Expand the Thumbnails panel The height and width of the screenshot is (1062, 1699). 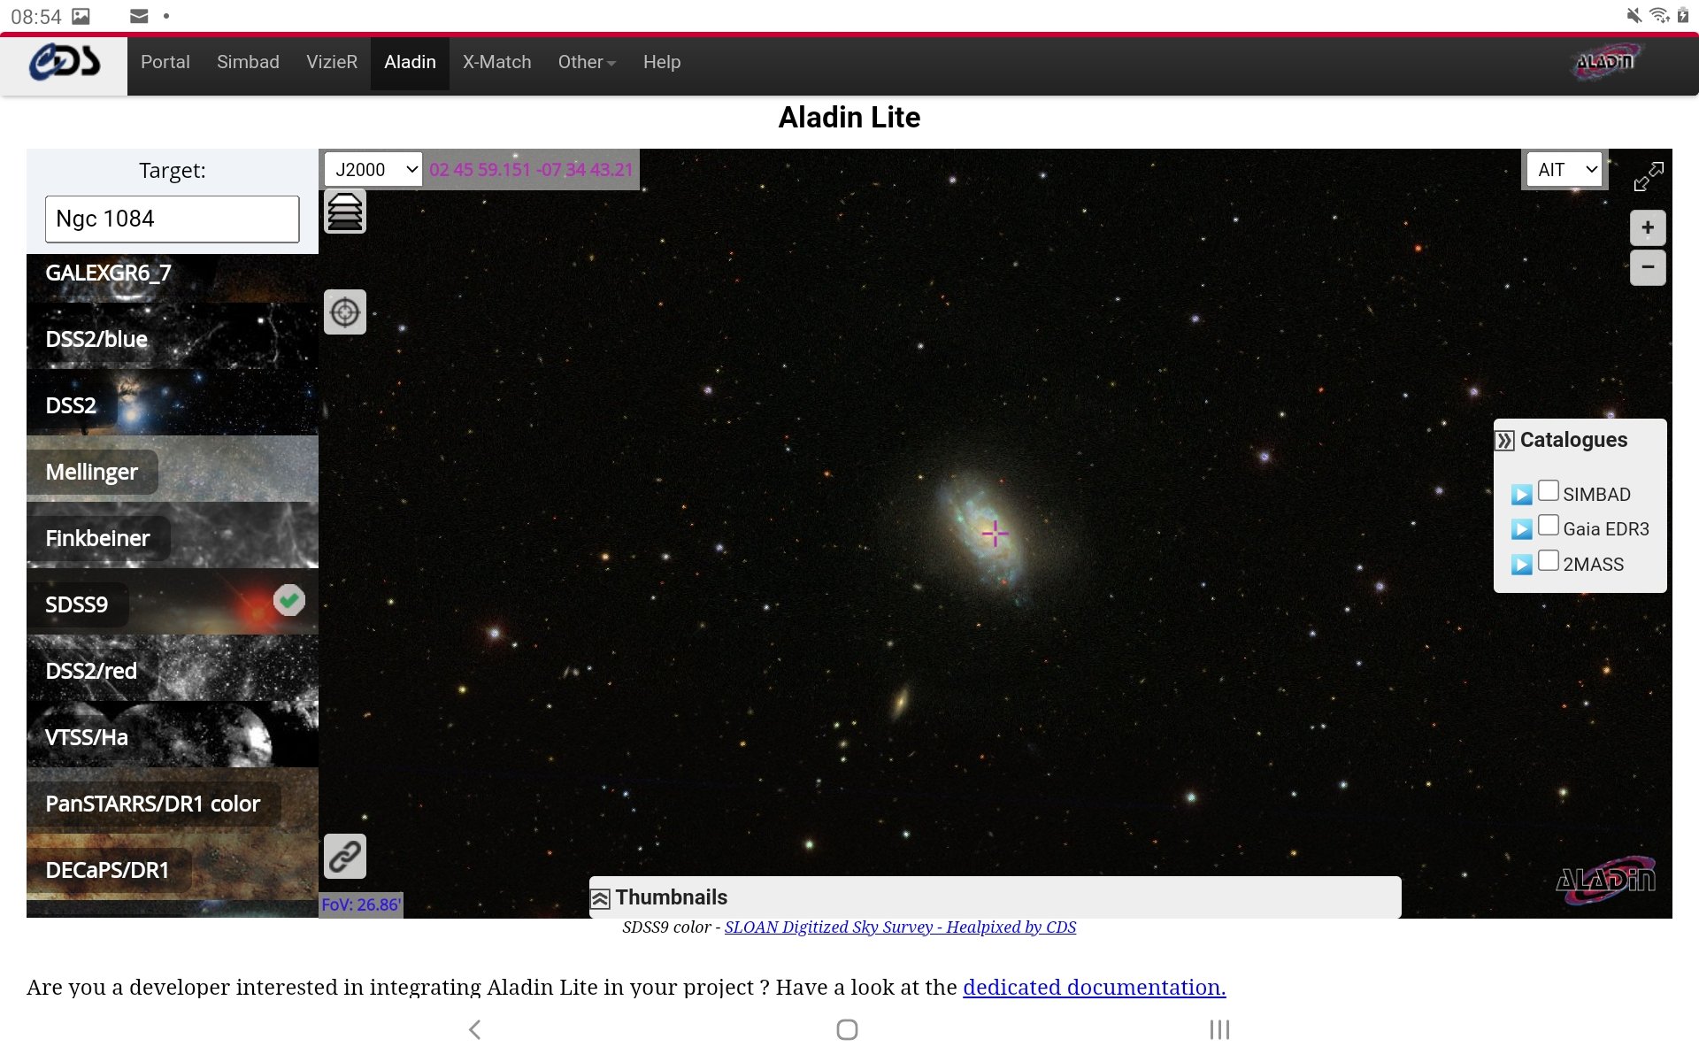click(x=600, y=898)
